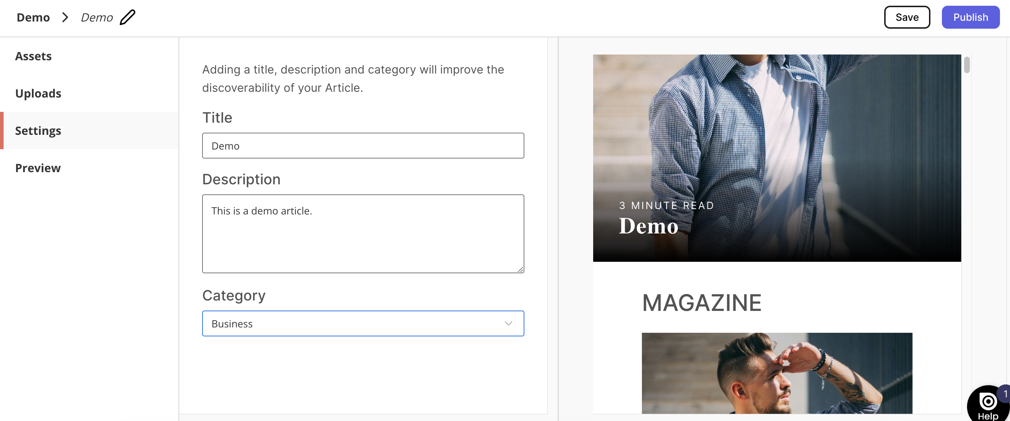
Task: Grab the Description textarea resize handle
Action: pos(520,269)
